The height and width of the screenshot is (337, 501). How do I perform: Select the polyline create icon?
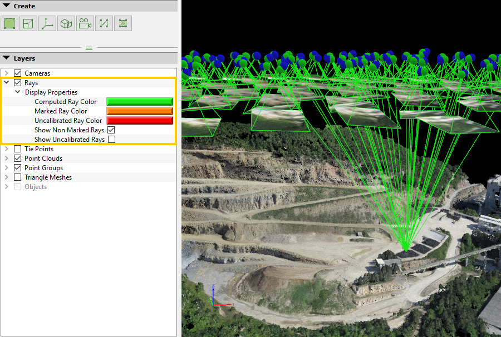104,23
